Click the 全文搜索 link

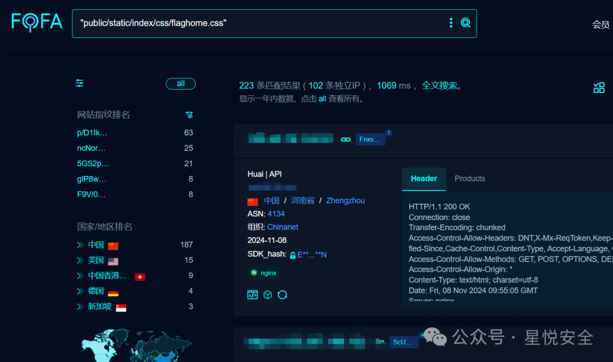pyautogui.click(x=439, y=86)
